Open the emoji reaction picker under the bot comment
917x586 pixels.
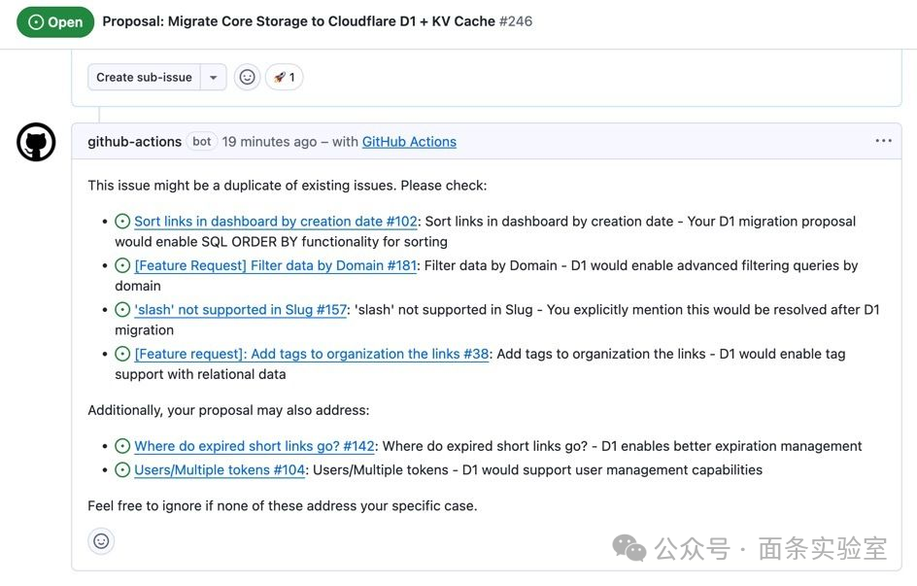pos(101,540)
